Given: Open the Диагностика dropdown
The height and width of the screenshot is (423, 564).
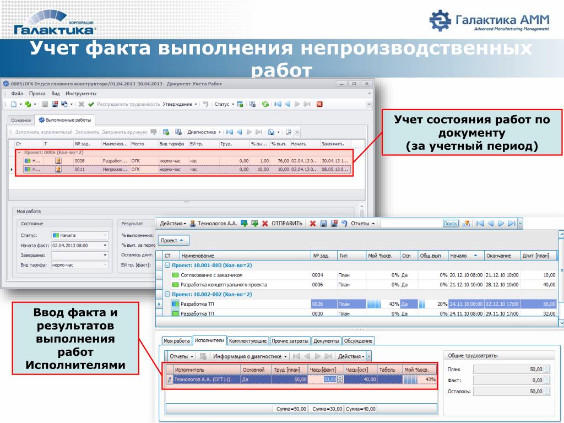Looking at the screenshot, I should click(204, 132).
